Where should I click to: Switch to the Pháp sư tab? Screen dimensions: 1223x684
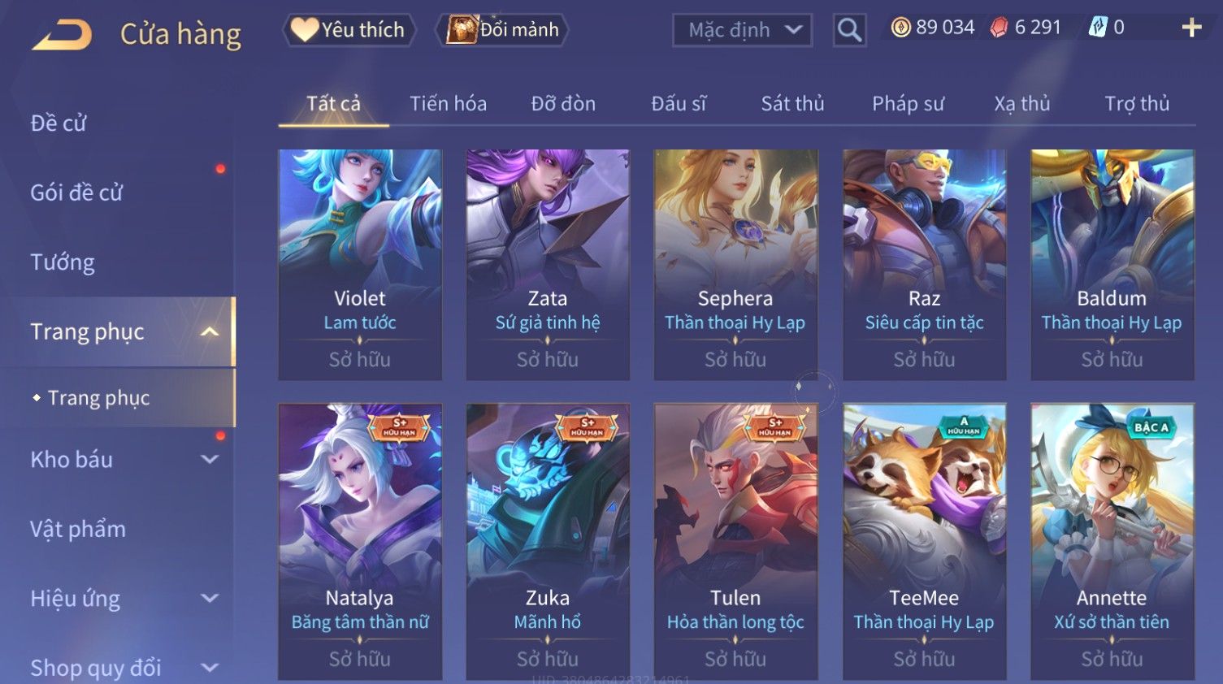[908, 104]
